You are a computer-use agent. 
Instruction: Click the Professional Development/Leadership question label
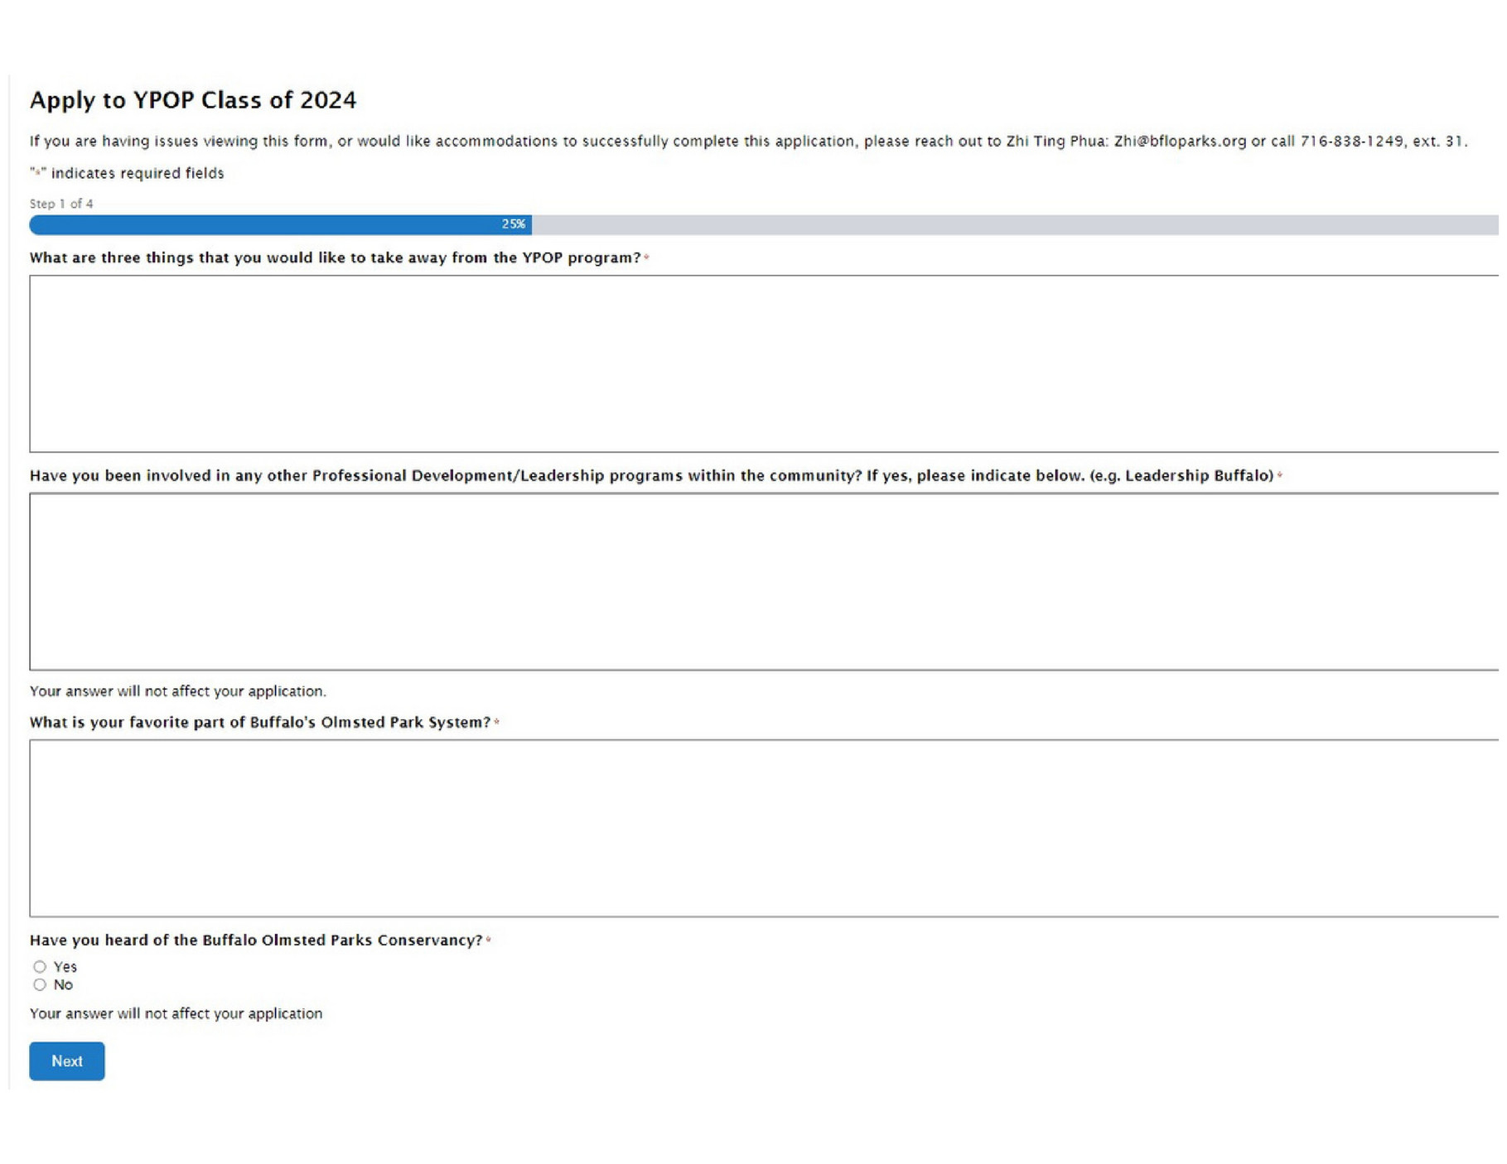pyautogui.click(x=651, y=476)
